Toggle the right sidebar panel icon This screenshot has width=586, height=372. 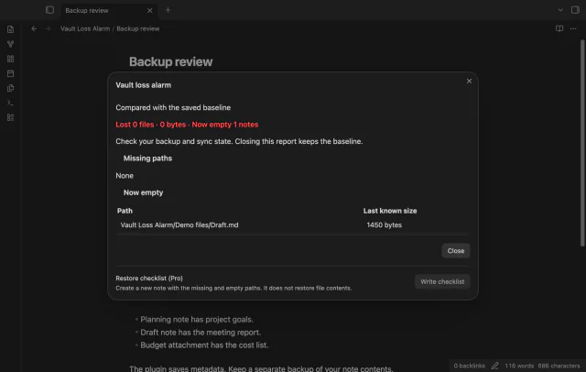coord(575,10)
